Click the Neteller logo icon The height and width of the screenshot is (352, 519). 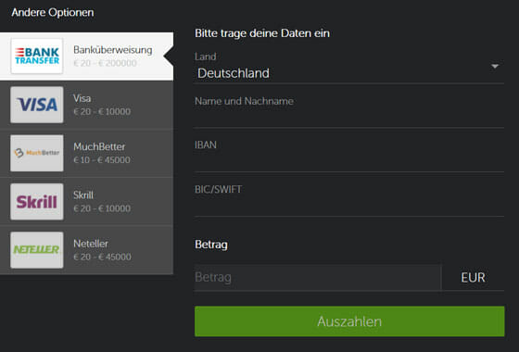pos(37,250)
